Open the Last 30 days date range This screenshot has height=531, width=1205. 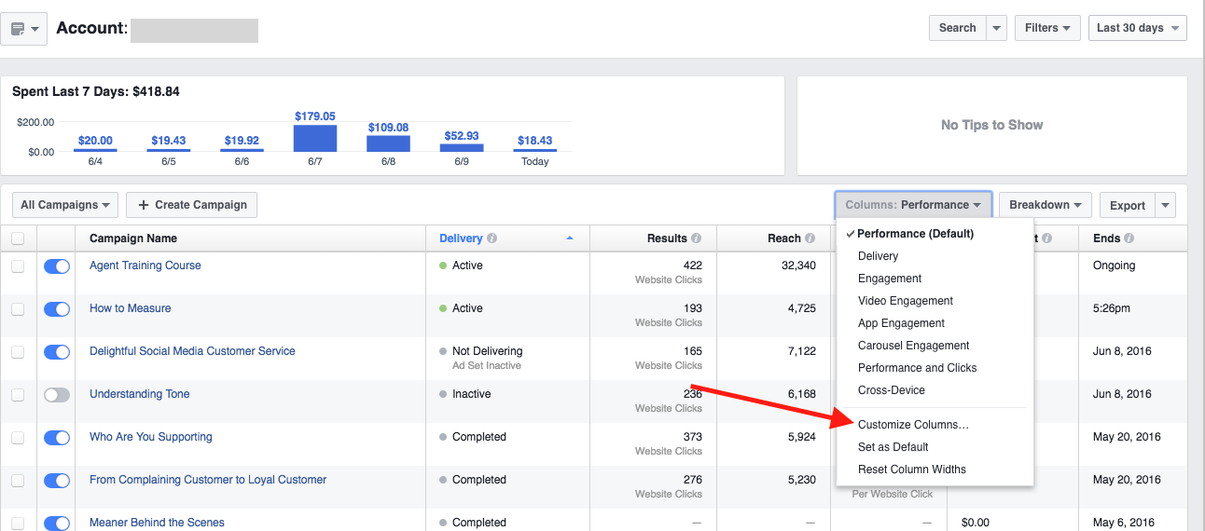pos(1137,28)
